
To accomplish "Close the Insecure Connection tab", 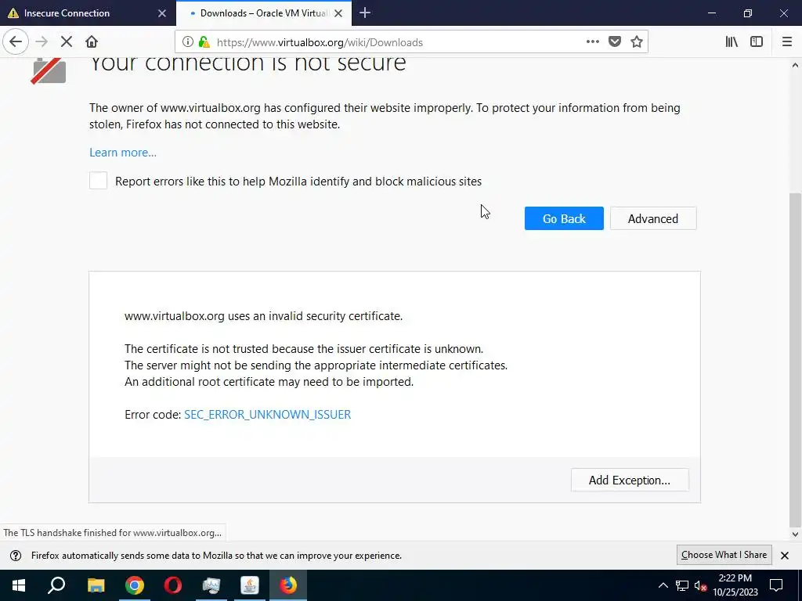I will [x=162, y=13].
